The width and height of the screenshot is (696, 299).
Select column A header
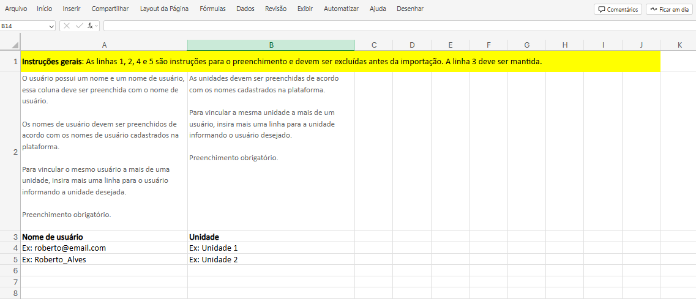coord(104,45)
